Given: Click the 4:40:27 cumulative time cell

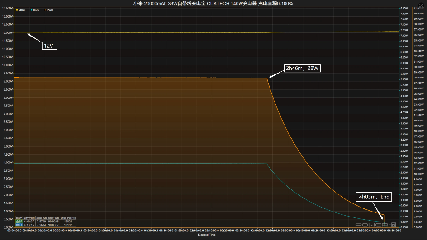Looking at the screenshot, I should tap(29, 221).
